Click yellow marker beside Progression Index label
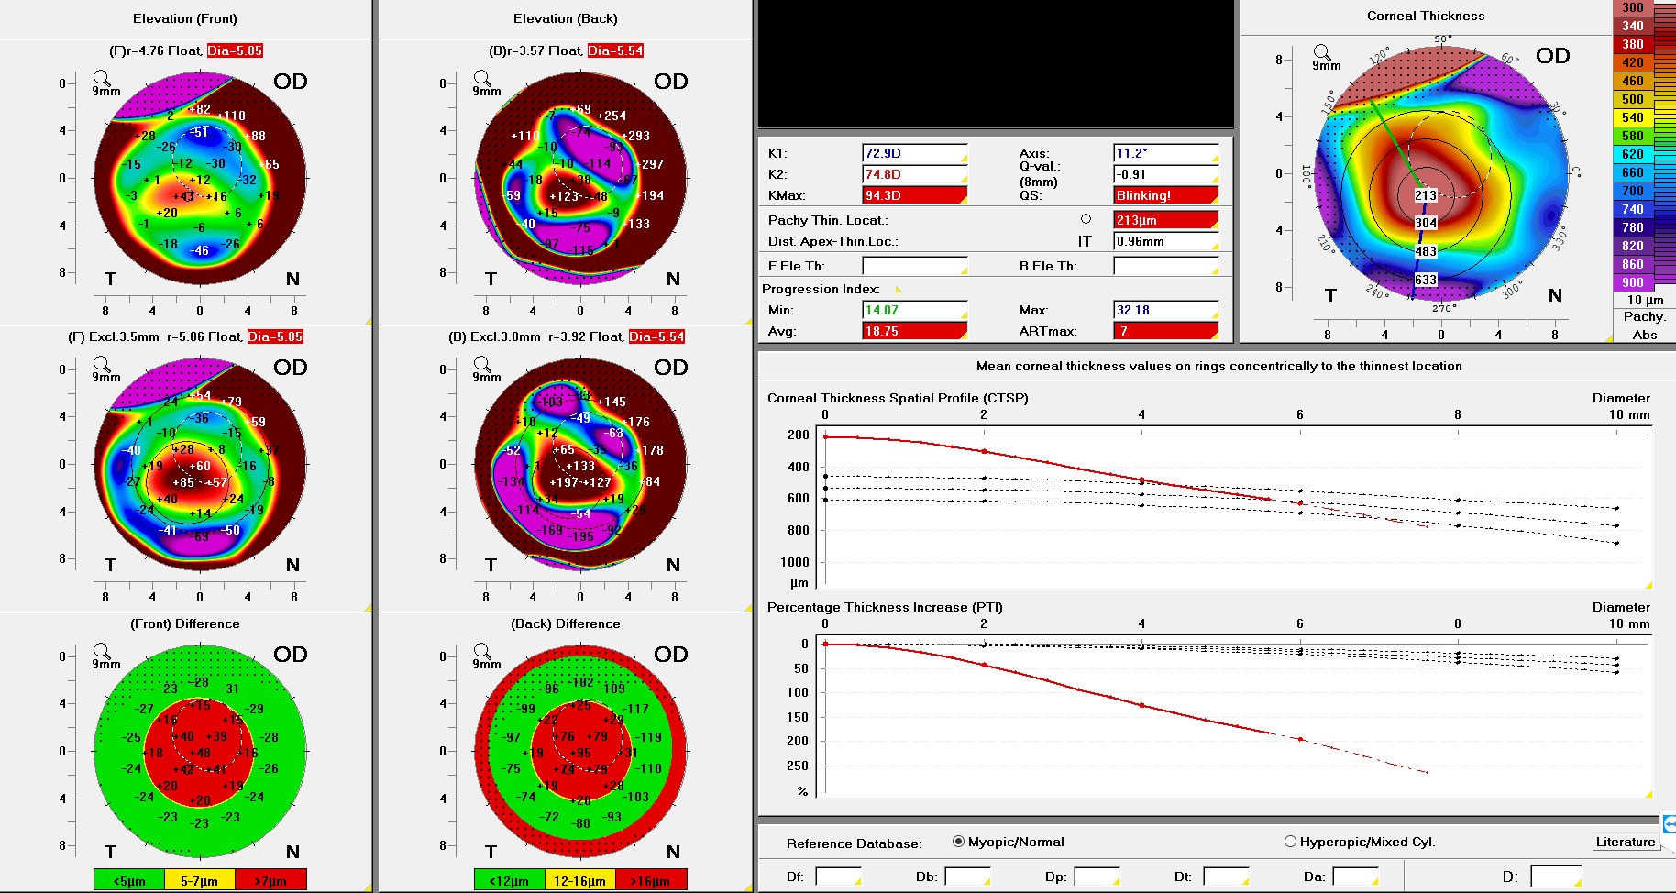Image resolution: width=1676 pixels, height=893 pixels. (899, 289)
